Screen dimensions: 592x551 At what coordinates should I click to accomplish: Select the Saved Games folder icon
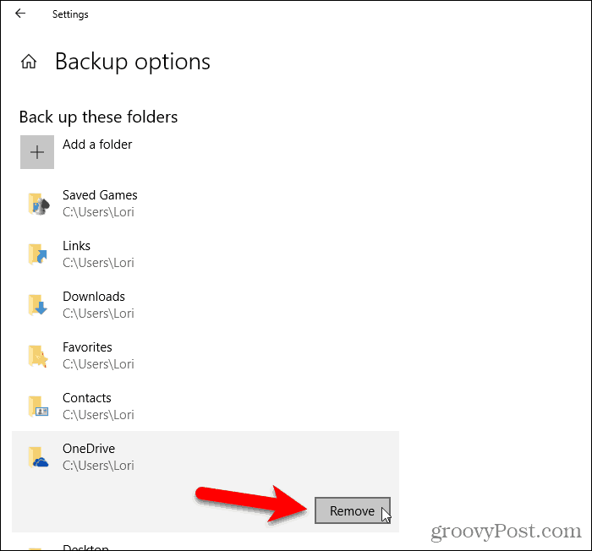point(39,204)
